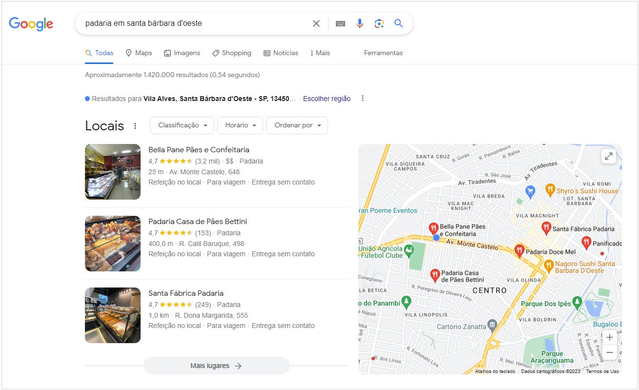Select Bella Pane Pães e Confeitaria result
The width and height of the screenshot is (639, 390).
198,149
